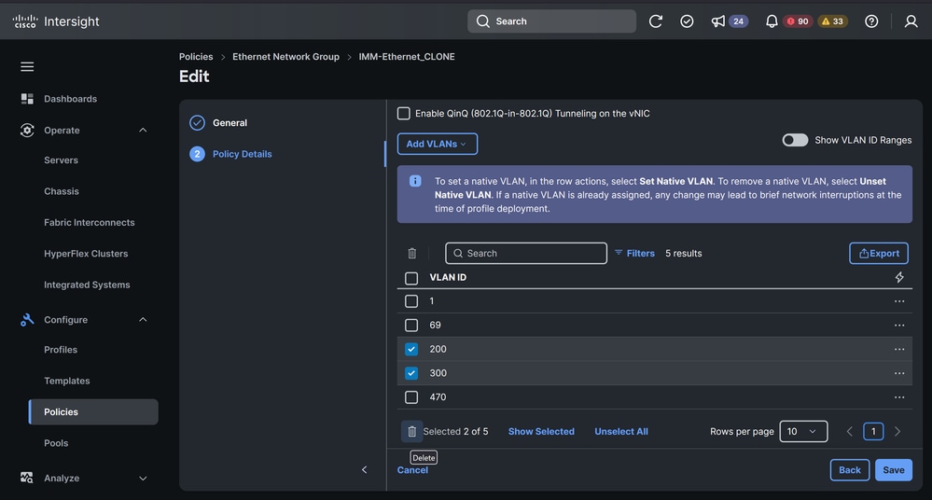
Task: Go to Policies breadcrumb
Action: [x=196, y=57]
